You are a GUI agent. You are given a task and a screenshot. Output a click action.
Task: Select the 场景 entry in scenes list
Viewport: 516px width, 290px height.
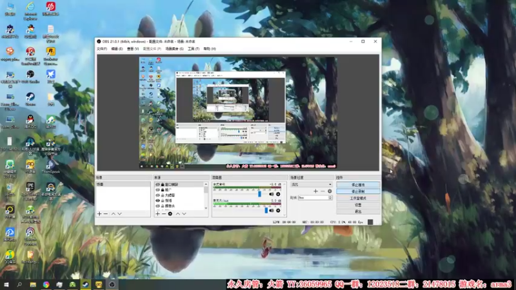[x=123, y=184]
